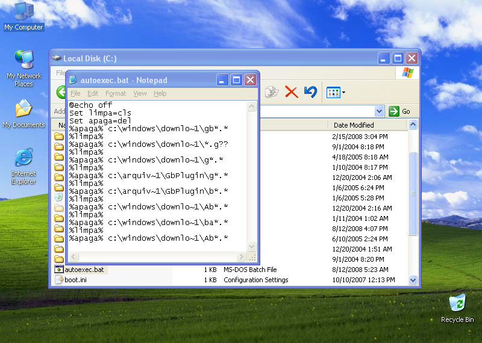This screenshot has height=343, width=482.
Task: Click the Go button next to address bar
Action: 399,111
